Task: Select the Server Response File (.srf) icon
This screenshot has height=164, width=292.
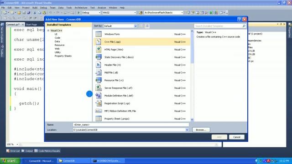Action: coord(99,88)
